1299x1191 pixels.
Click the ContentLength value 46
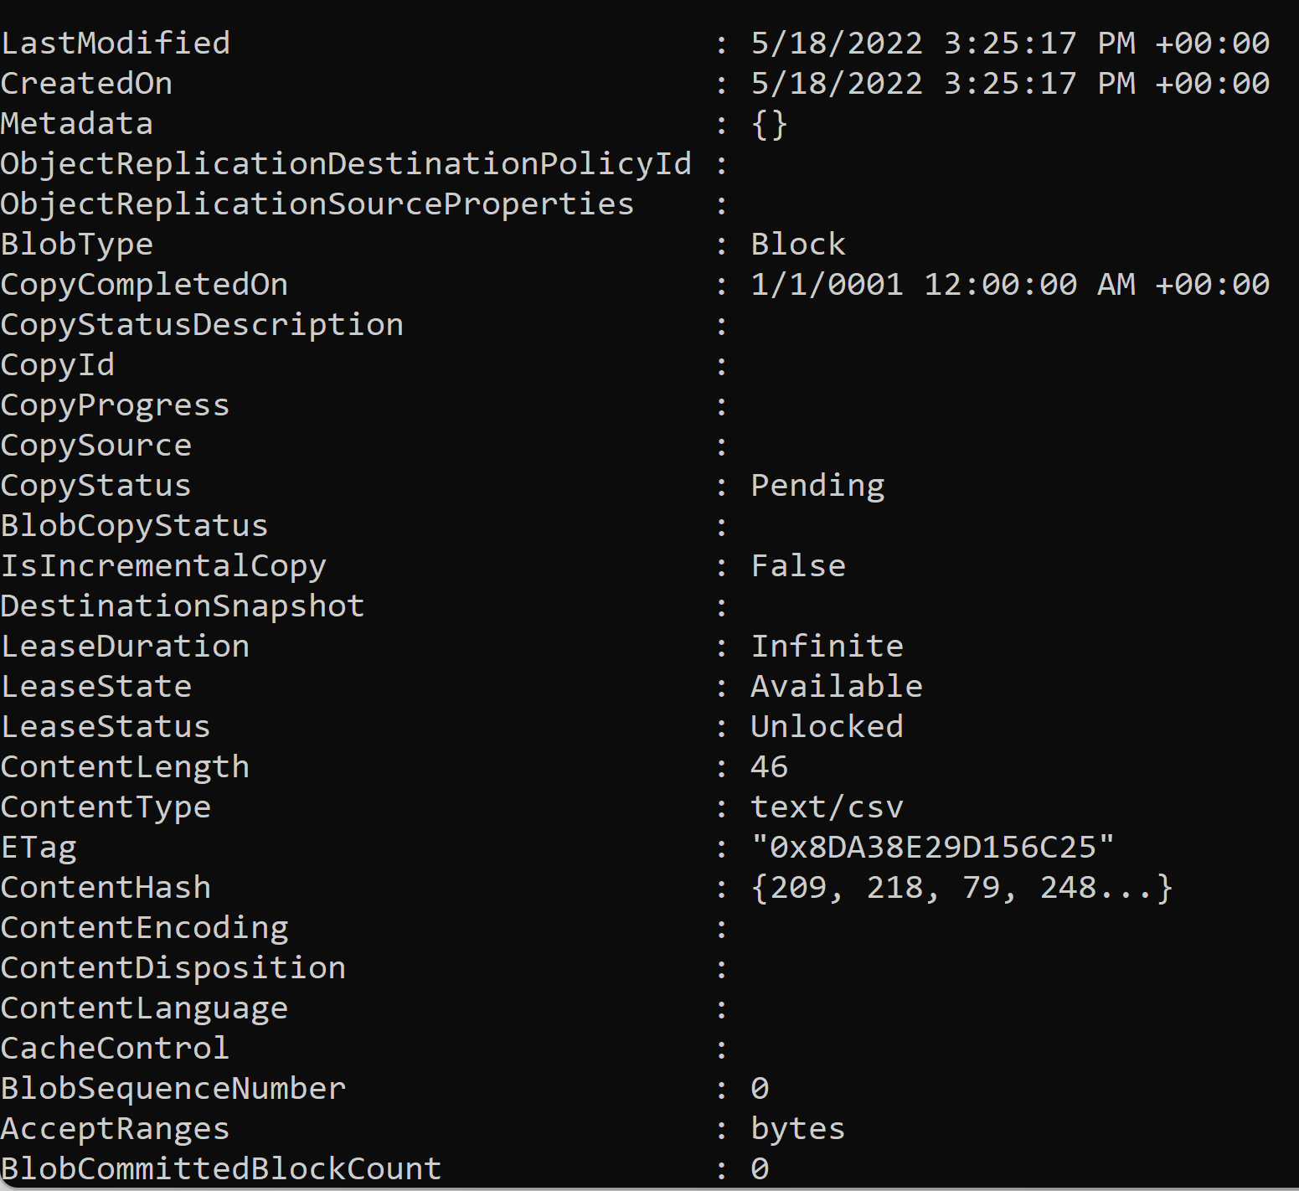coord(770,767)
